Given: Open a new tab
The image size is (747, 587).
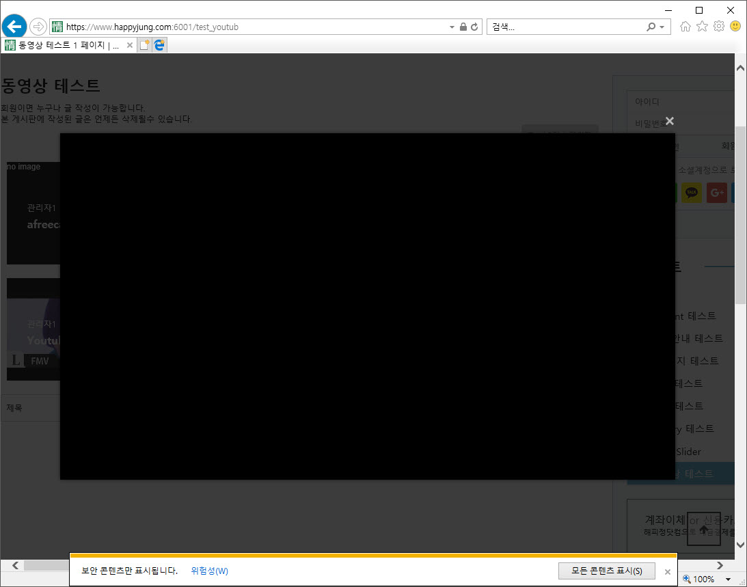Looking at the screenshot, I should 144,45.
